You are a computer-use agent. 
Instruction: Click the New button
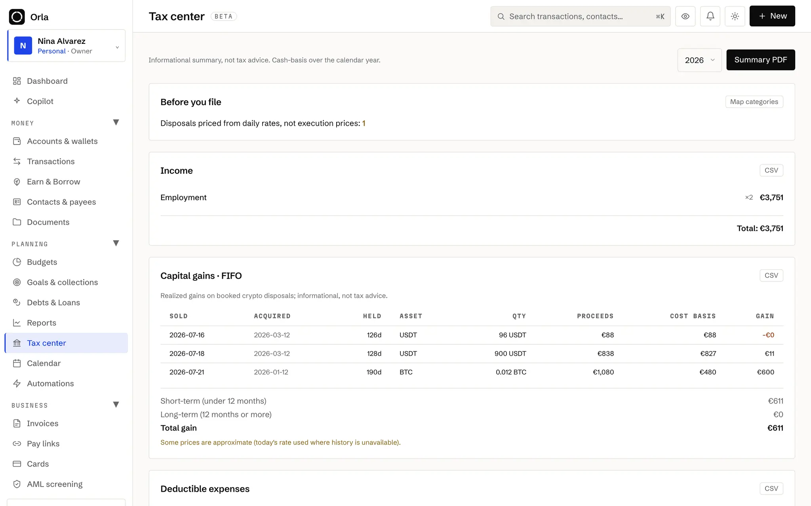click(772, 16)
